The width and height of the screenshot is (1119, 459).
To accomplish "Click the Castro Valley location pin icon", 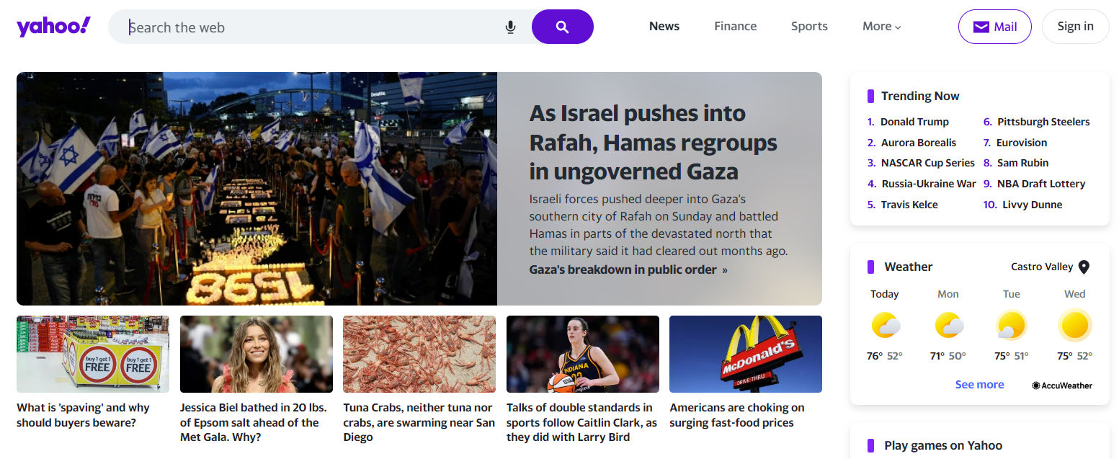I will (1084, 267).
